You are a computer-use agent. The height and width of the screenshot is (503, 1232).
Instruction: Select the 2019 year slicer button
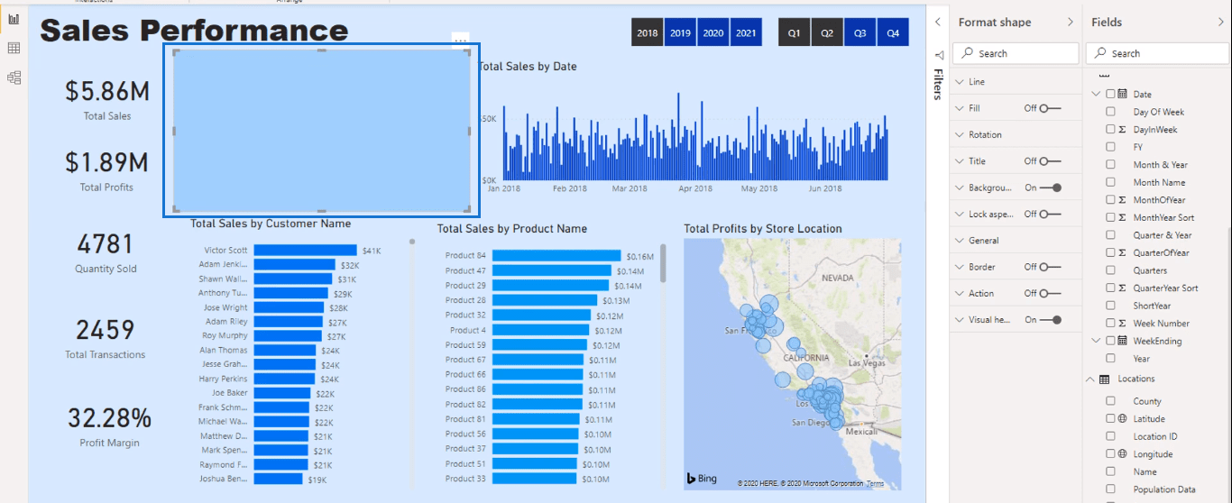coord(681,32)
